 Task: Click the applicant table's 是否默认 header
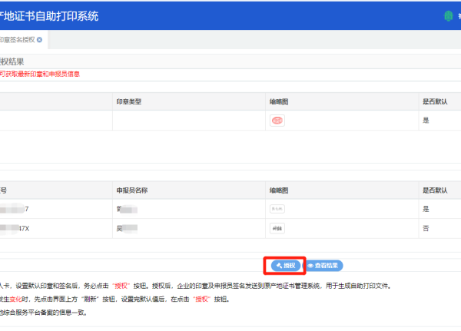[435, 190]
